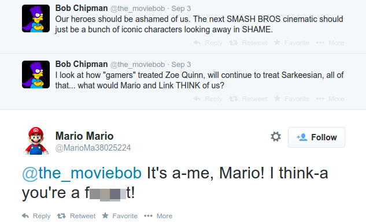Retweet the Mario and Link tweet
The width and height of the screenshot is (366, 224).
click(248, 99)
